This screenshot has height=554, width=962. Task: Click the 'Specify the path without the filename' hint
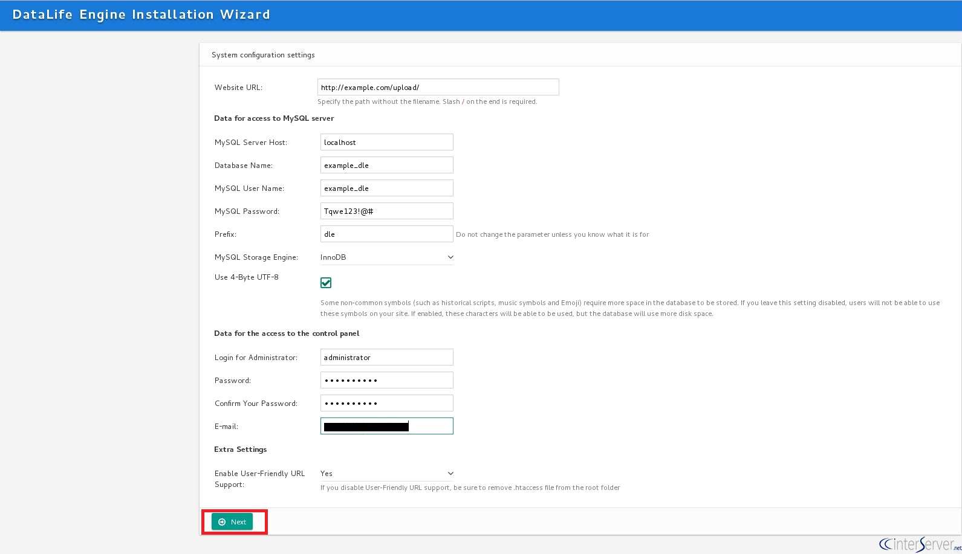[427, 101]
